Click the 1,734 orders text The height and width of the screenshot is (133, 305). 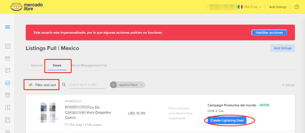click(x=93, y=125)
